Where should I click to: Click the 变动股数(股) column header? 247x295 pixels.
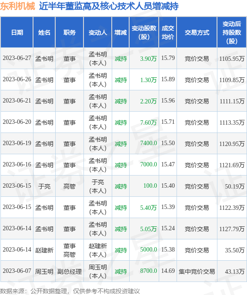point(144,32)
